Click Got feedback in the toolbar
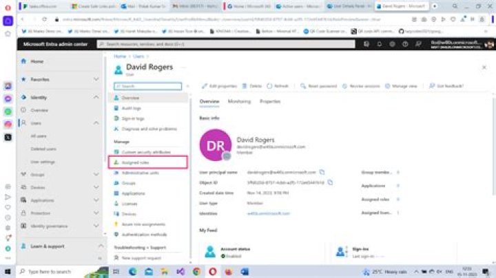496x278 pixels. [446, 86]
